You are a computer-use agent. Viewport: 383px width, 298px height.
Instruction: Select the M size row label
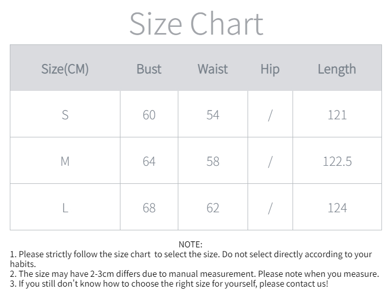65,161
